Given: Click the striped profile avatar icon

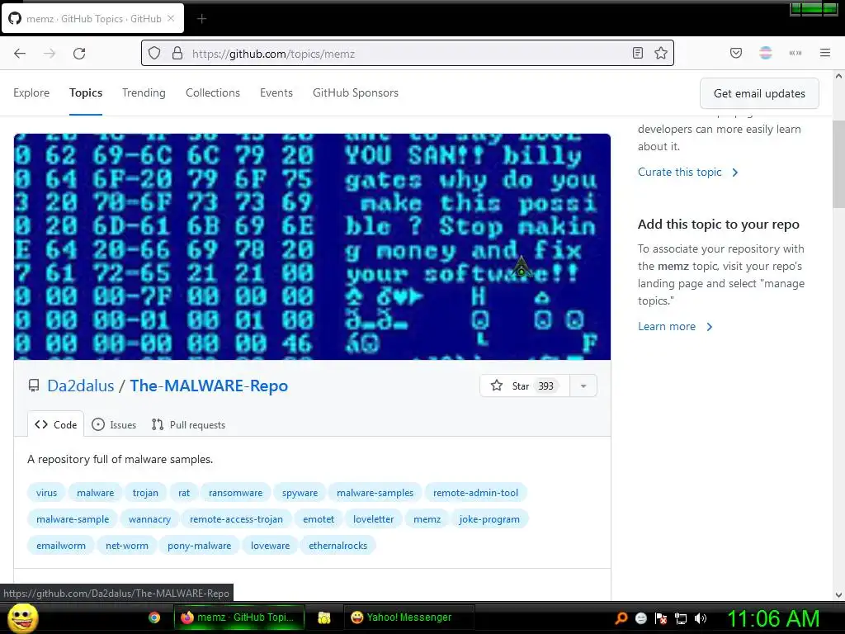Looking at the screenshot, I should tap(766, 53).
